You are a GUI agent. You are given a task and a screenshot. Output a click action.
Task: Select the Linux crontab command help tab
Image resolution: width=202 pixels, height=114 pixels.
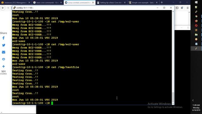[x=79, y=3]
